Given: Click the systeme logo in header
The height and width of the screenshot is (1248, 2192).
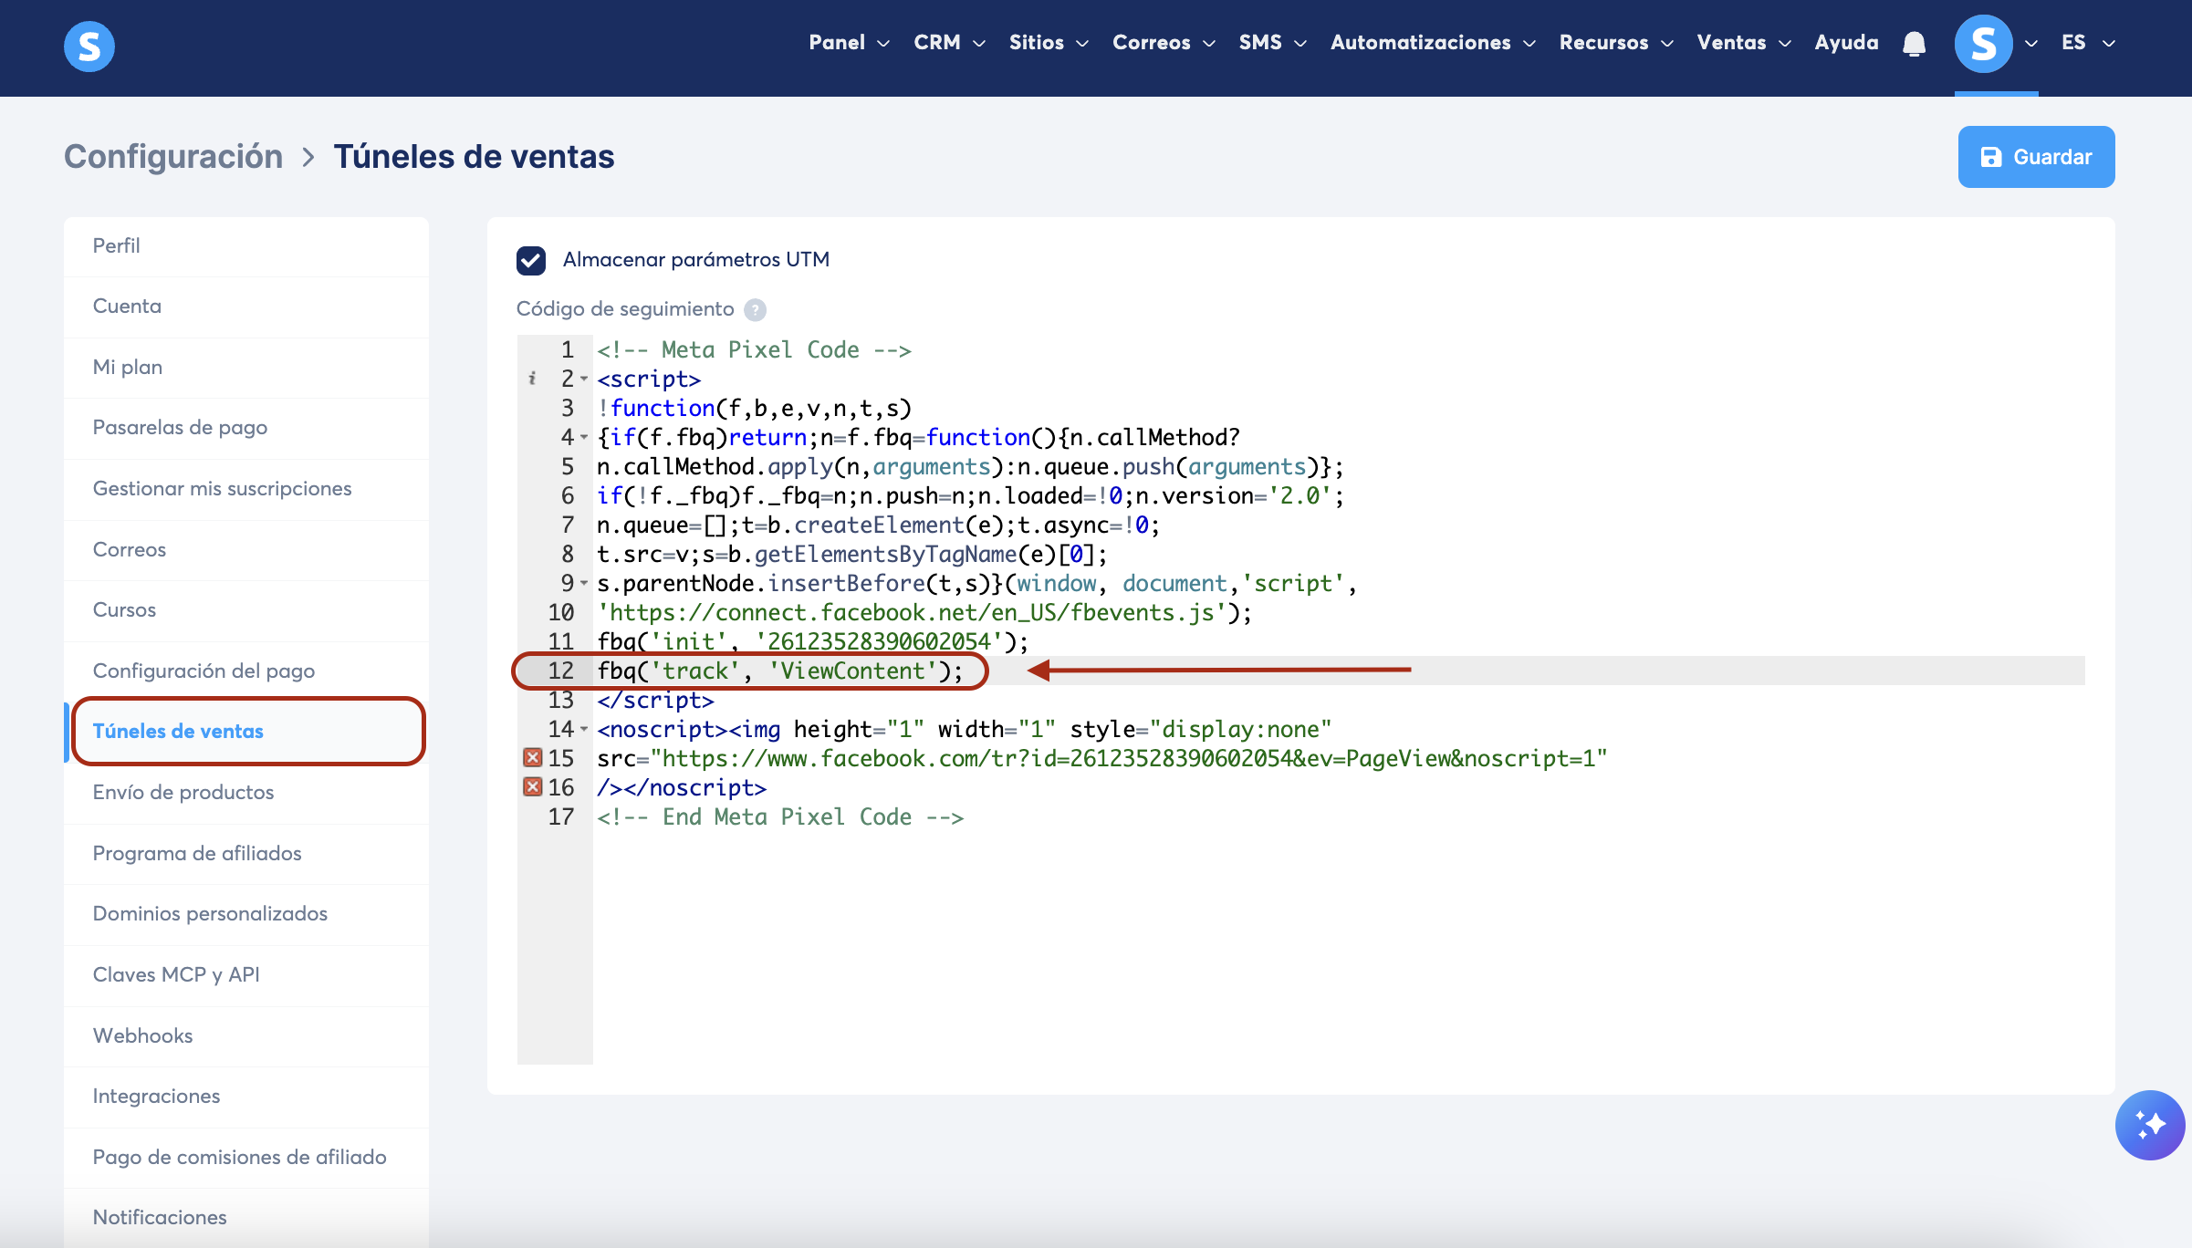Looking at the screenshot, I should click(89, 46).
